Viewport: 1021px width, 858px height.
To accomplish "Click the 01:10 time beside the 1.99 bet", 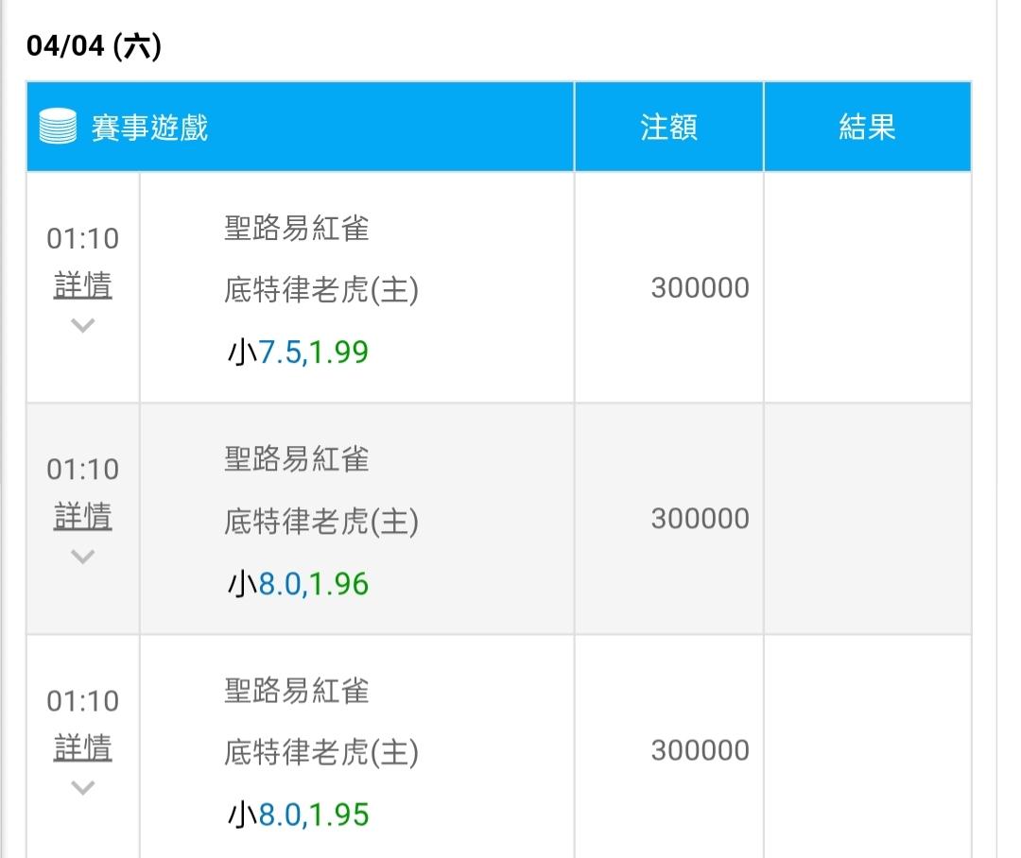I will (x=83, y=239).
